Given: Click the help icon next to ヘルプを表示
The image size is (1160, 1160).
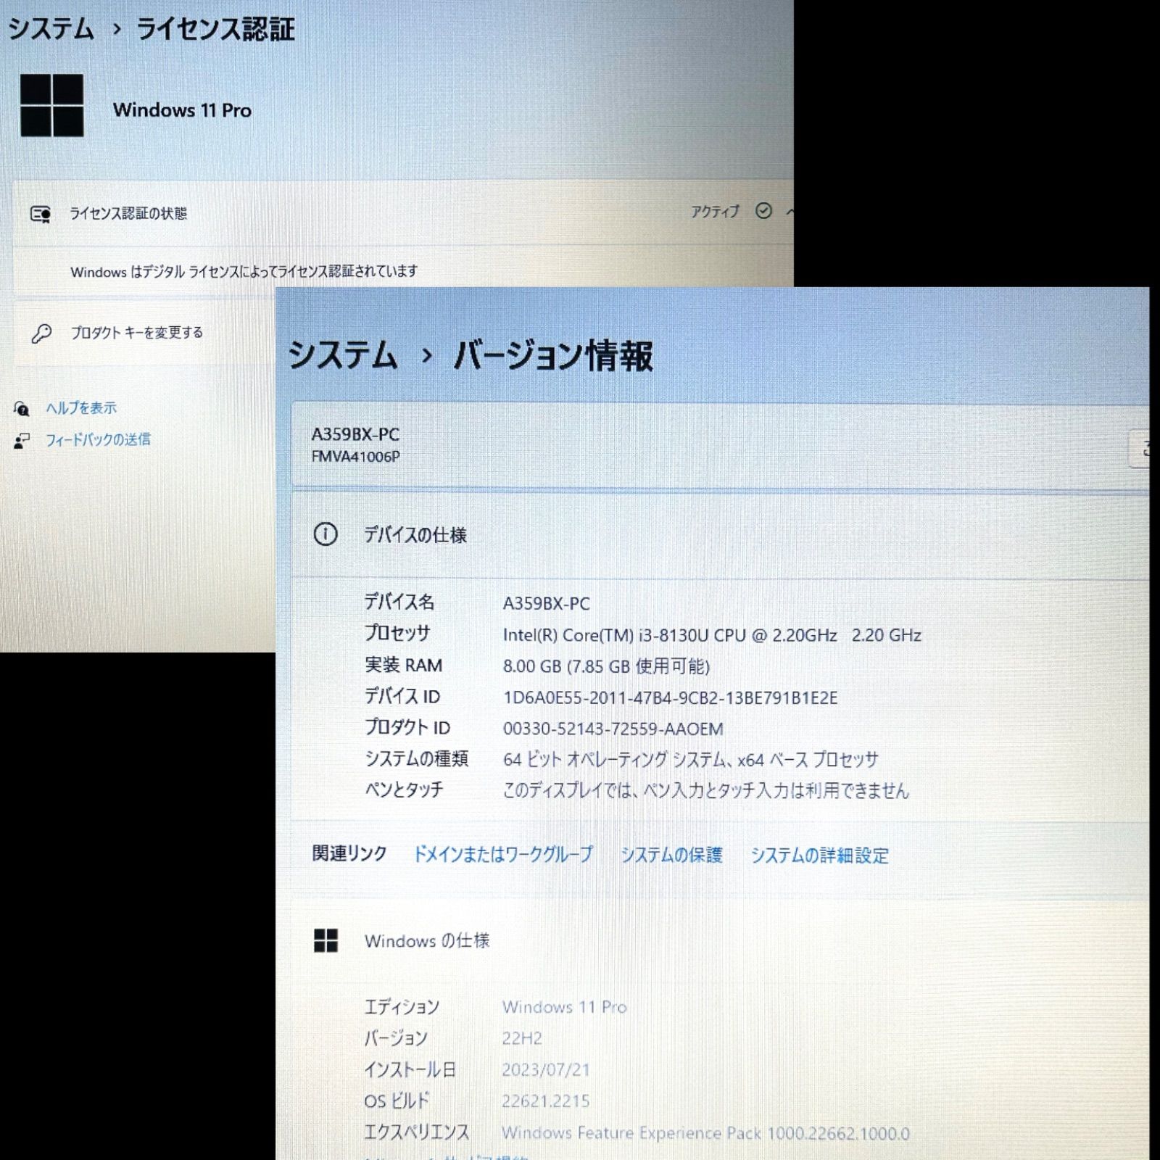Looking at the screenshot, I should point(22,409).
